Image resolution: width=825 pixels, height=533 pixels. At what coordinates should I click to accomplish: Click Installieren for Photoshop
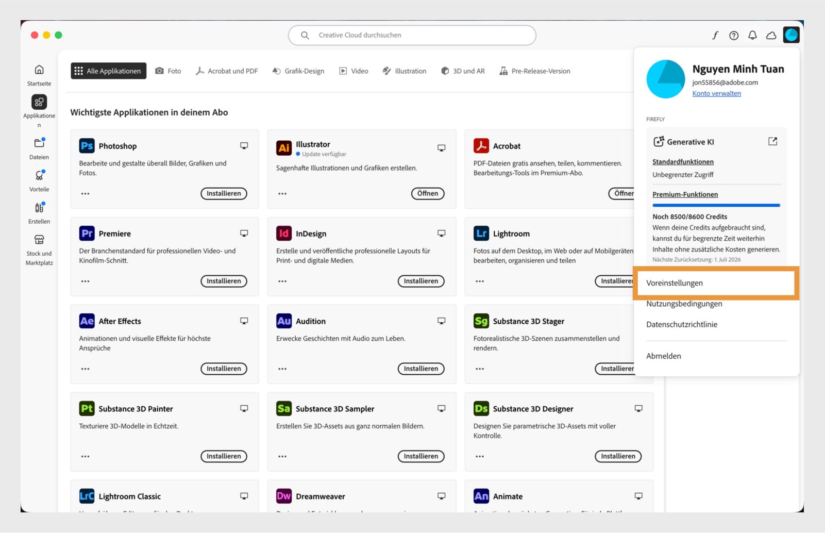pos(224,193)
